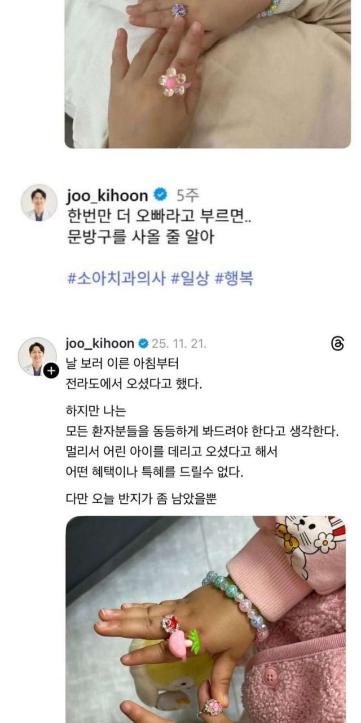Open joo_kihoon profile picture beside 5주 post
Viewport: 361px width, 723px height.
(x=39, y=202)
